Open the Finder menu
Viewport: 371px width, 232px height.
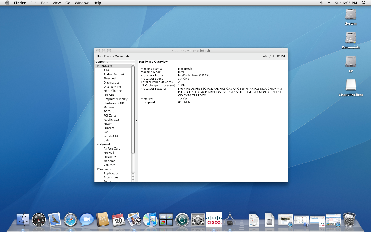point(20,3)
